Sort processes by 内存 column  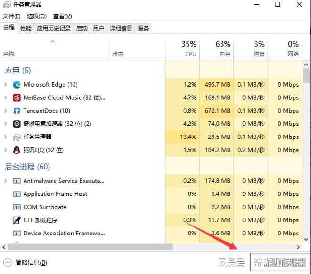[x=217, y=49]
